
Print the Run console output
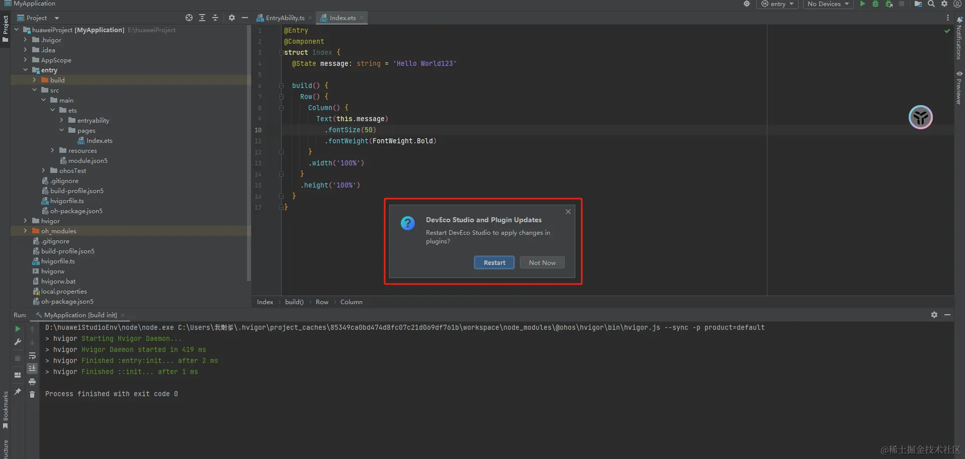[32, 382]
